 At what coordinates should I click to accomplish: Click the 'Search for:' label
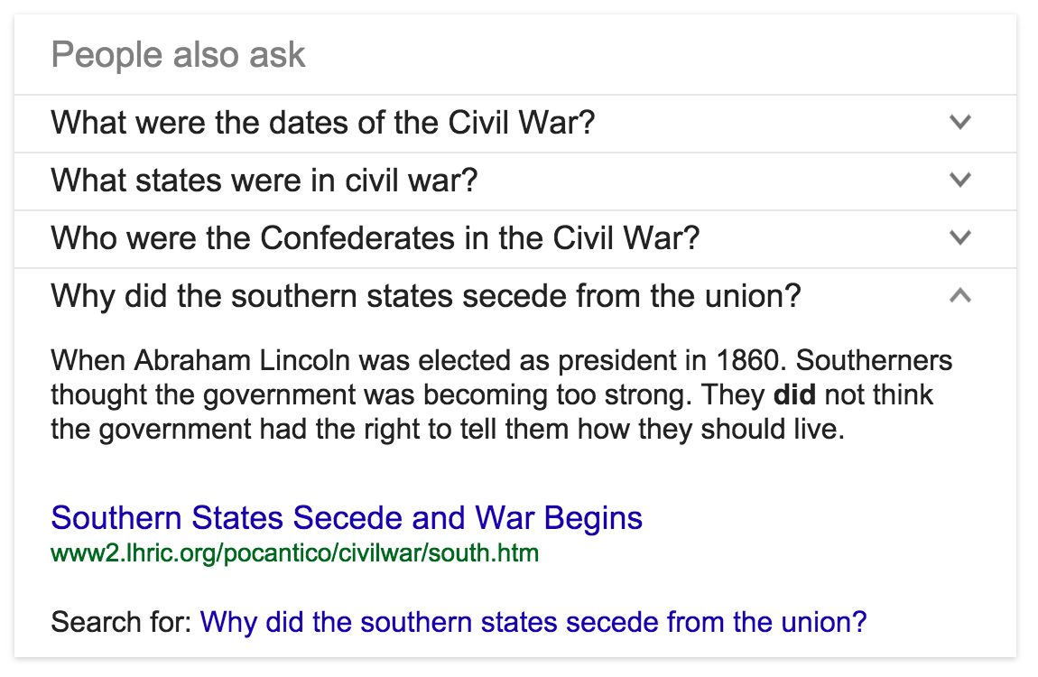click(121, 621)
